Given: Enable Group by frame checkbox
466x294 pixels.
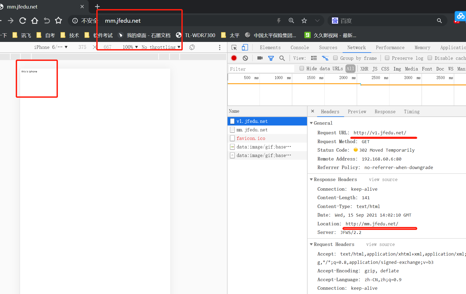Looking at the screenshot, I should pos(335,58).
